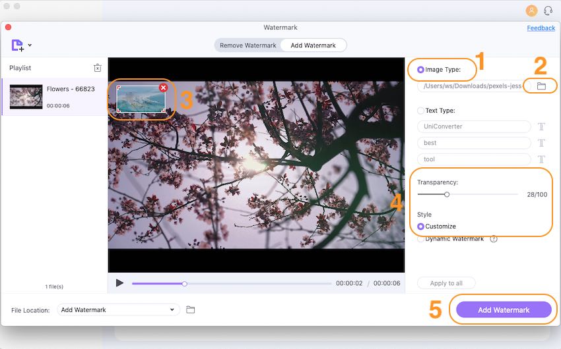561x349 pixels.
Task: Open font settings for 'best' text
Action: click(541, 143)
